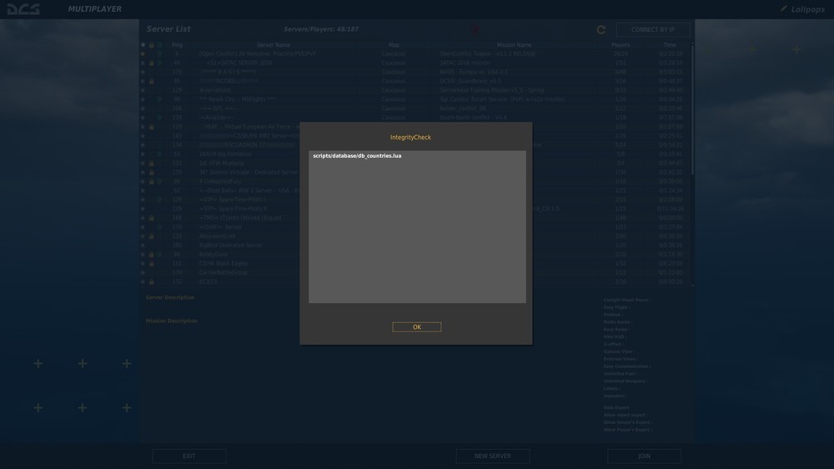834x469 pixels.
Task: Select the BobbyGuns server
Action: tap(213, 255)
